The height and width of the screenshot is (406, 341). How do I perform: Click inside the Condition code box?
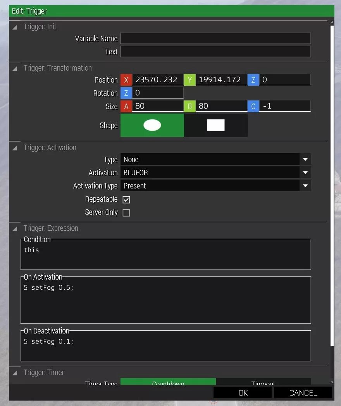coord(165,254)
